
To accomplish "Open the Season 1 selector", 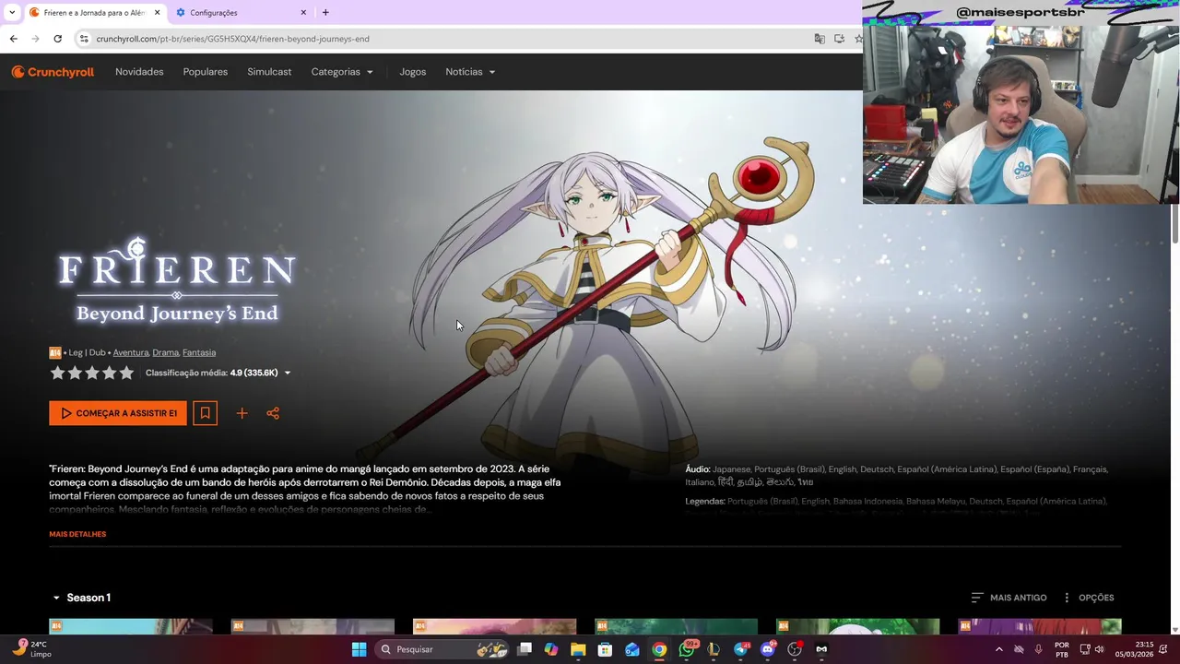I will pos(81,598).
